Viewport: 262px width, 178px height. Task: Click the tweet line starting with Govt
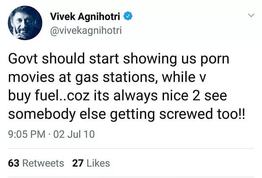[x=118, y=59]
